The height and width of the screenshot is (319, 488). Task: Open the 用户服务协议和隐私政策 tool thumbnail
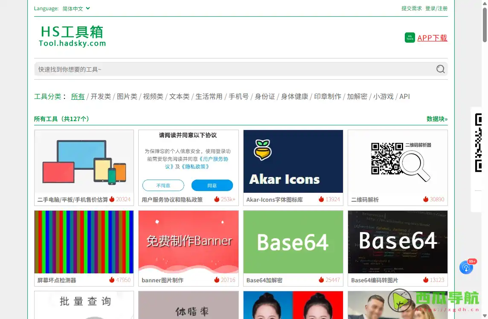tap(189, 162)
